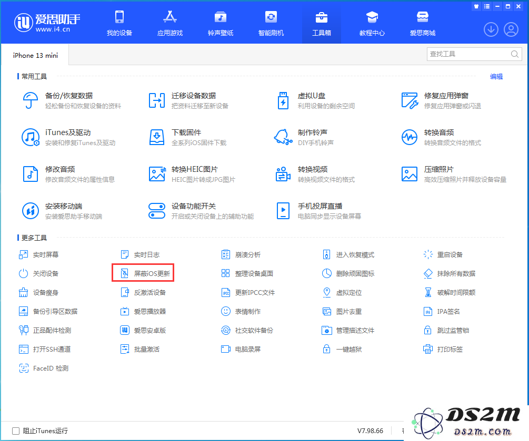Open 进入恢复模式 tool

tap(348, 255)
